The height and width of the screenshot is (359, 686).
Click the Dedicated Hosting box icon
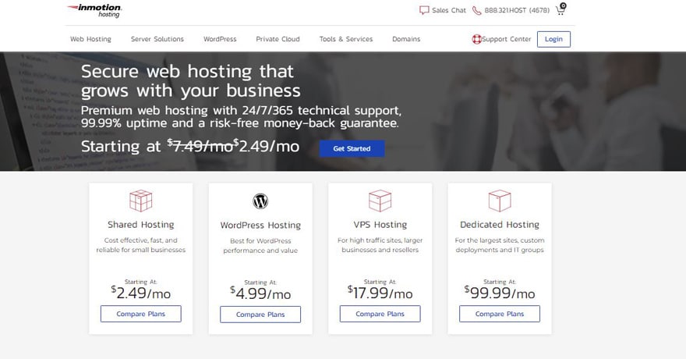[500, 201]
